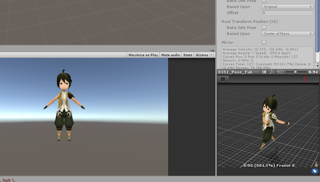The image size is (320, 182).
Task: Click the Offset label
Action: 233,13
